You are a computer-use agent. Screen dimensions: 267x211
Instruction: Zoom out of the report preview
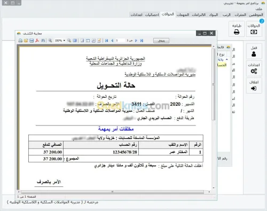pyautogui.click(x=69, y=41)
